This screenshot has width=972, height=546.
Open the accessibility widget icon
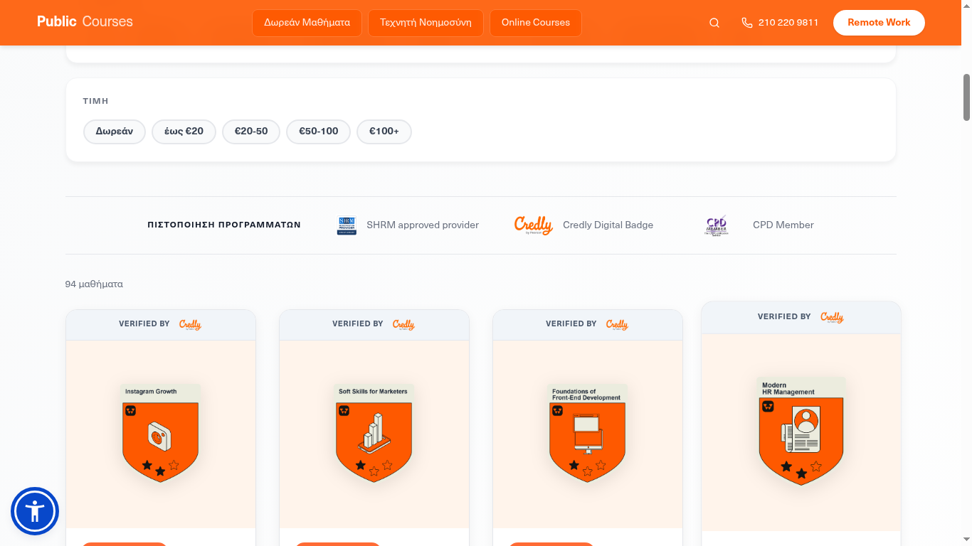[x=35, y=511]
